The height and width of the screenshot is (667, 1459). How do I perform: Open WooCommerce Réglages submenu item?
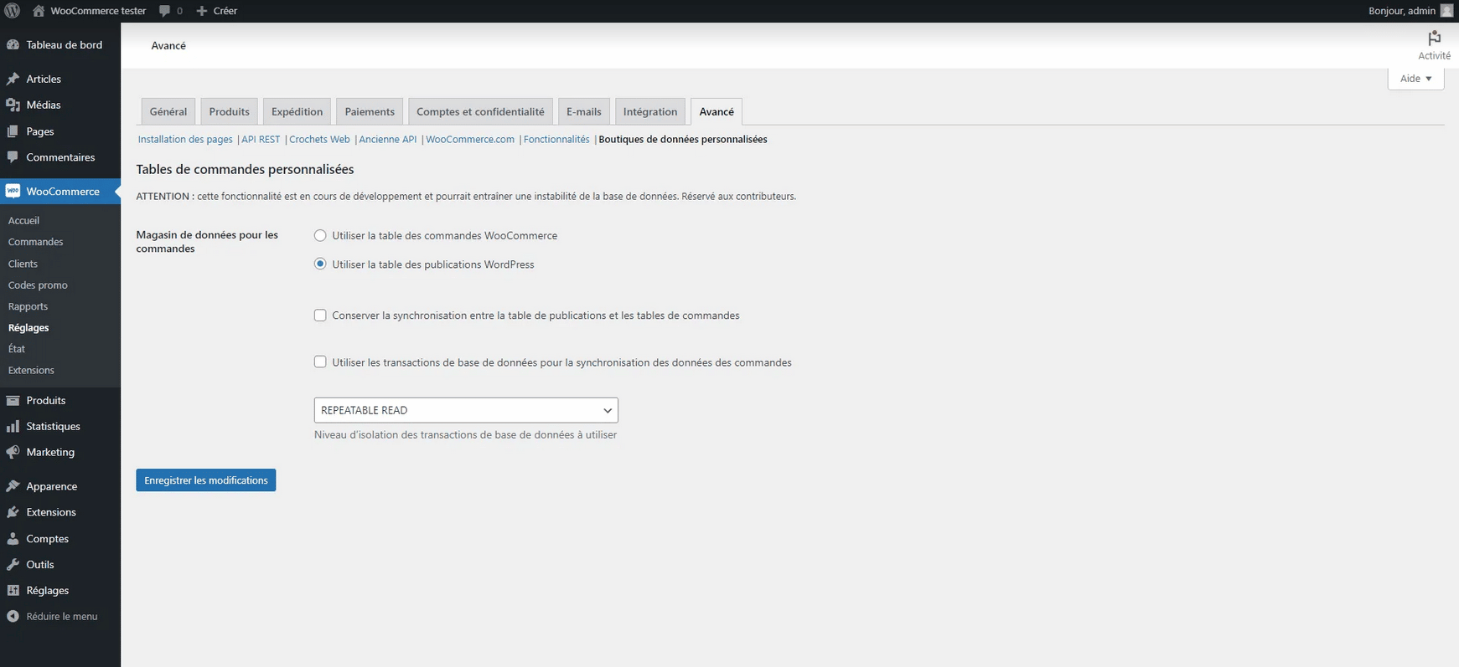(x=28, y=328)
